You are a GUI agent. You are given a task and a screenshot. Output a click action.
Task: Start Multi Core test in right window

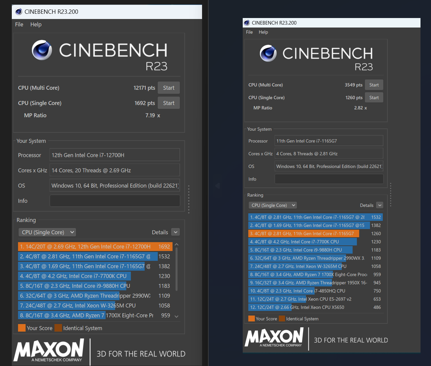tap(374, 85)
